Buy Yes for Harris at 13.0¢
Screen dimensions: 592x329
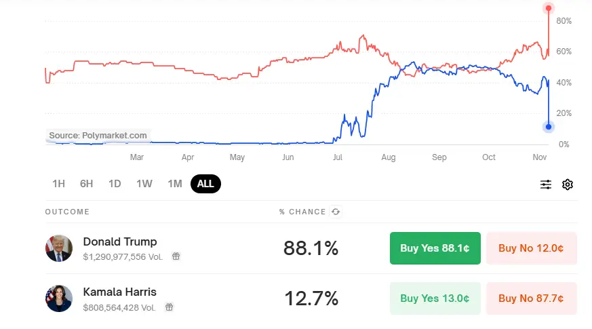pos(435,298)
